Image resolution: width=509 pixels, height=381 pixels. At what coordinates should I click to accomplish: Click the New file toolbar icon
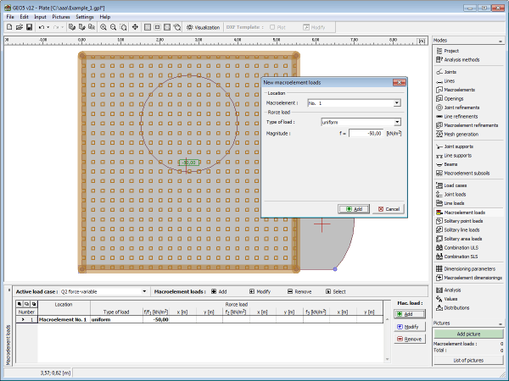point(8,27)
